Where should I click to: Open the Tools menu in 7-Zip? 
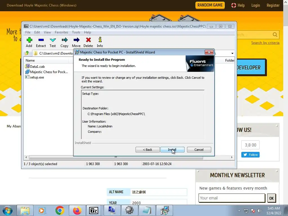pyautogui.click(x=76, y=32)
